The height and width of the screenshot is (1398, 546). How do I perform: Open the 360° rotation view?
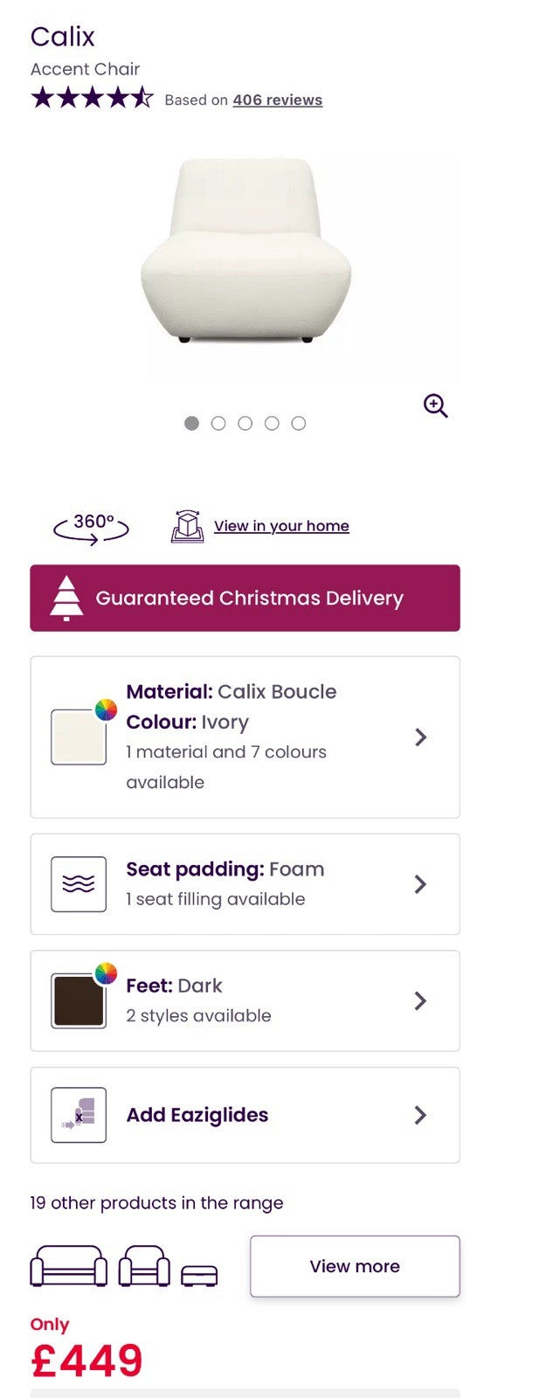point(92,527)
